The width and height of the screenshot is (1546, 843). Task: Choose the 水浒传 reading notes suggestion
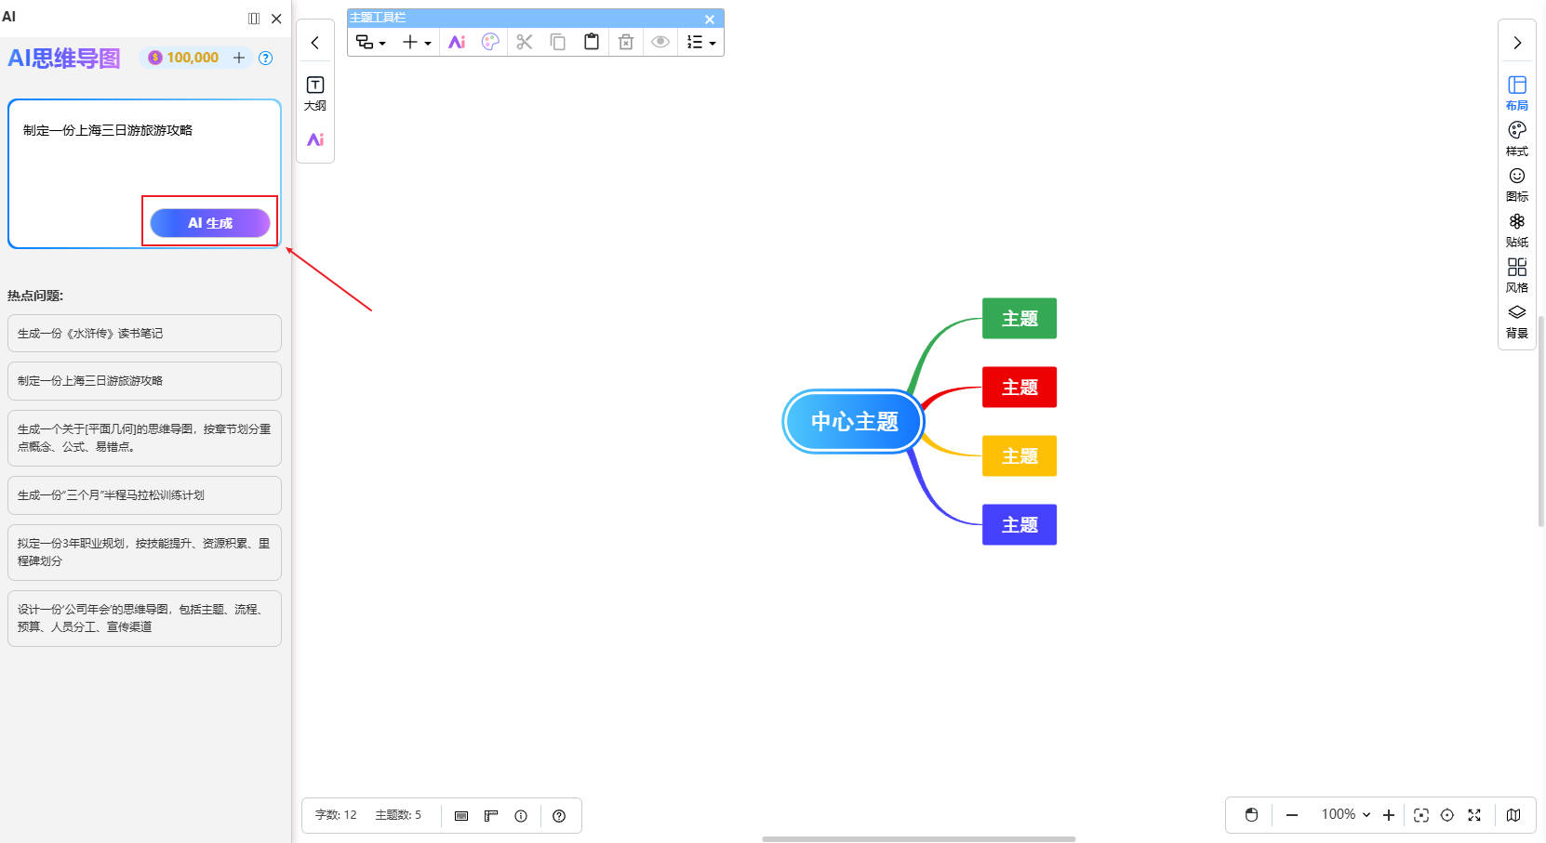[144, 333]
